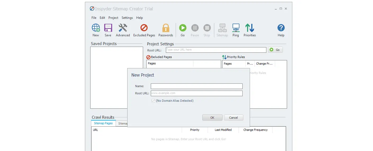
Task: Open Priorities arrows toolbar icon
Action: (x=250, y=28)
